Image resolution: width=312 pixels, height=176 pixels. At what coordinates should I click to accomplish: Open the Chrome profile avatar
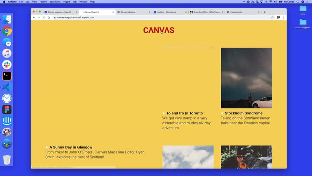[278, 17]
